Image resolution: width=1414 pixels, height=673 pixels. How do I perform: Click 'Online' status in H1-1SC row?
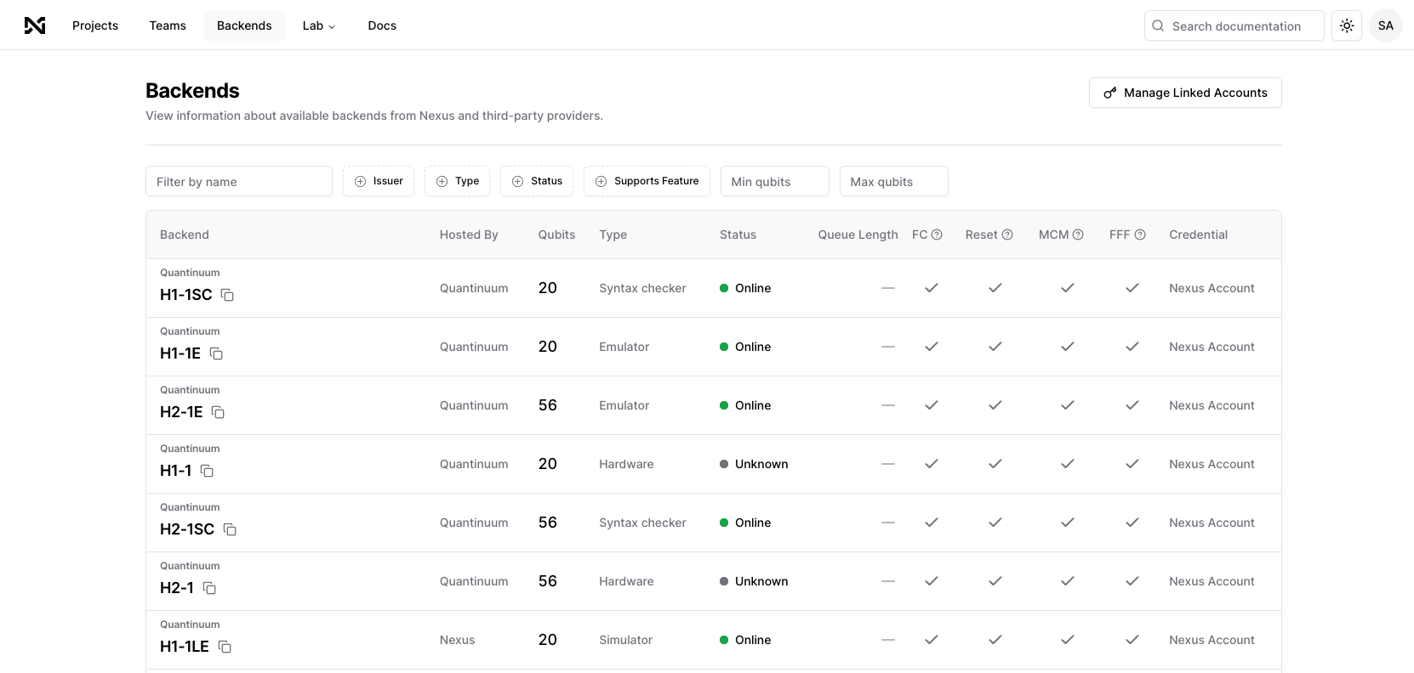coord(753,288)
